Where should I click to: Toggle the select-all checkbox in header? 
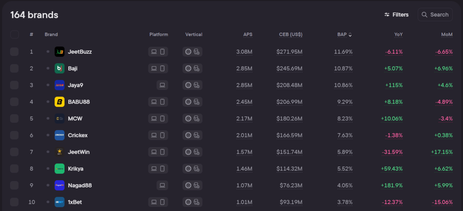tap(15, 34)
